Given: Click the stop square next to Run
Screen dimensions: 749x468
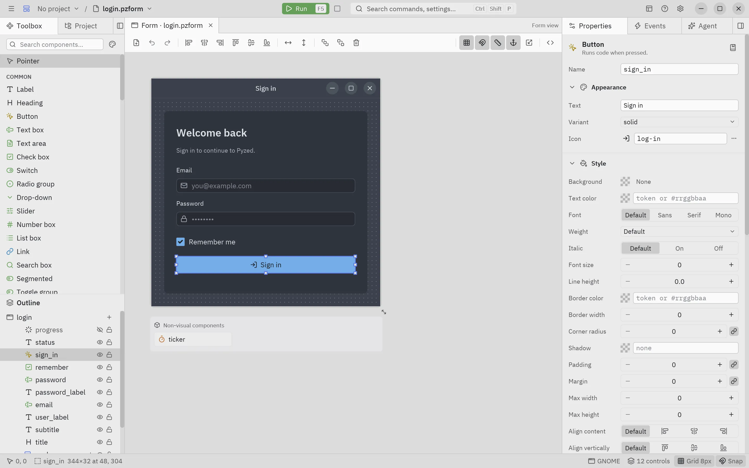Looking at the screenshot, I should click(337, 9).
